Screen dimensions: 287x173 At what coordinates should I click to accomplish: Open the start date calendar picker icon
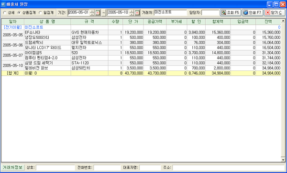point(98,12)
